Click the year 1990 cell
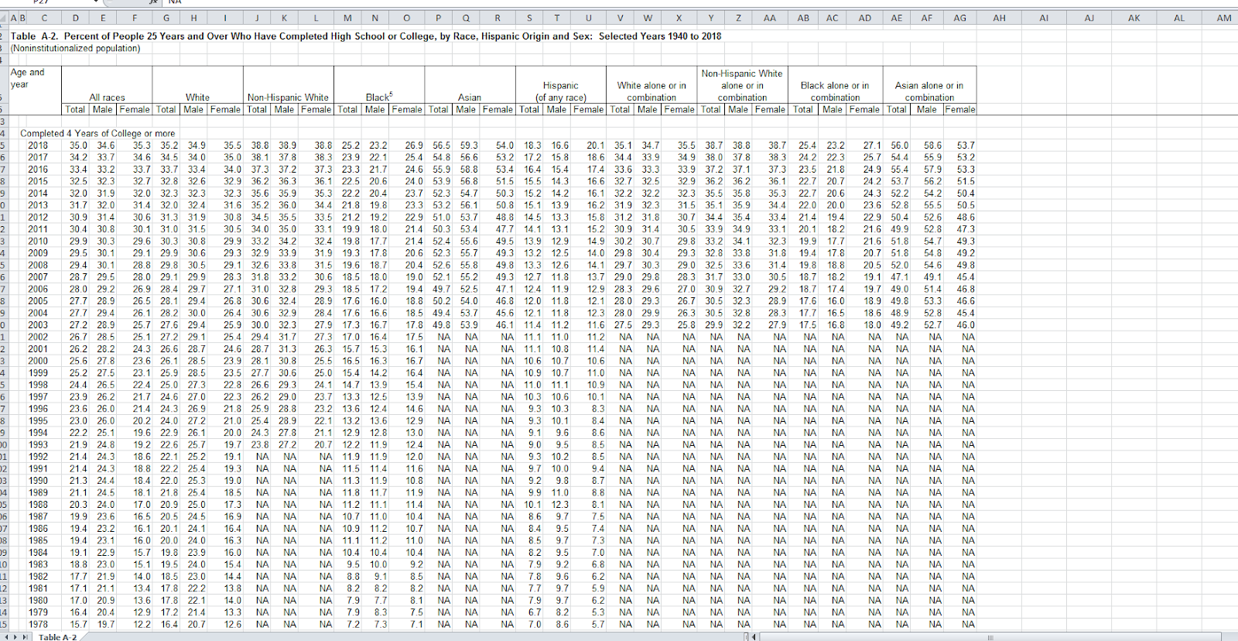The image size is (1238, 641). (x=38, y=481)
